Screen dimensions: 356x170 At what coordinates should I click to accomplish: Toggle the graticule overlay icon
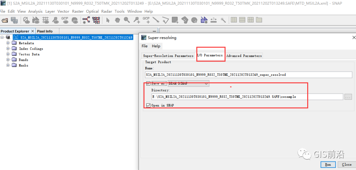tap(45, 20)
